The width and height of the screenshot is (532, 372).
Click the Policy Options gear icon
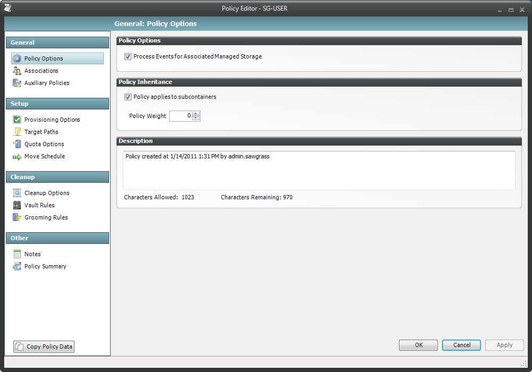coord(17,58)
